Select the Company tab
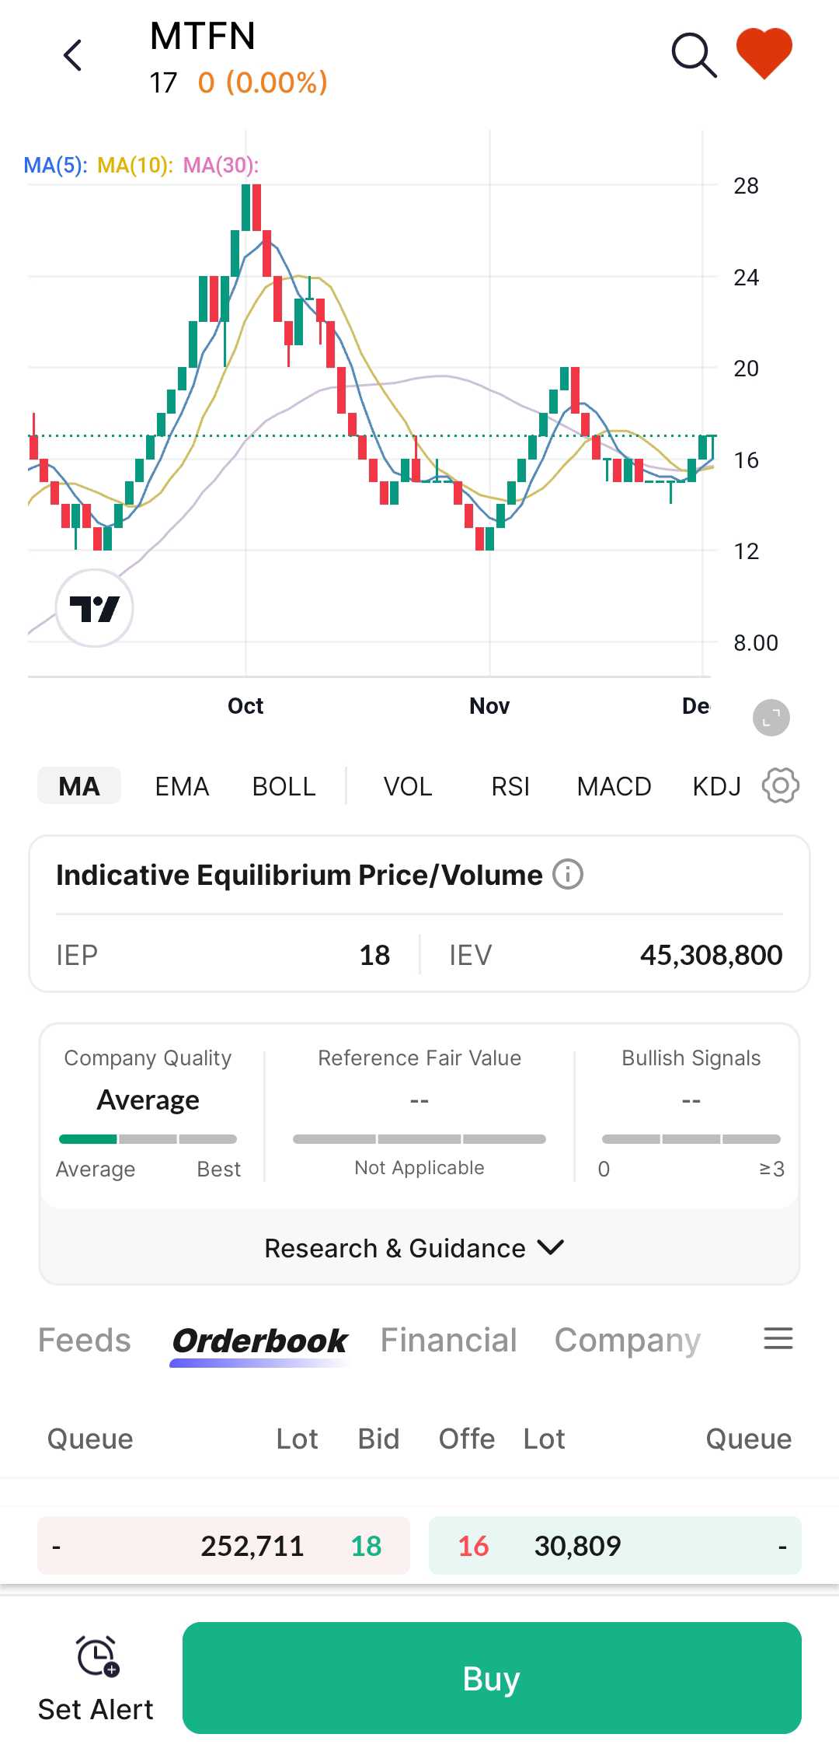Viewport: 839px width, 1762px height. pyautogui.click(x=627, y=1340)
